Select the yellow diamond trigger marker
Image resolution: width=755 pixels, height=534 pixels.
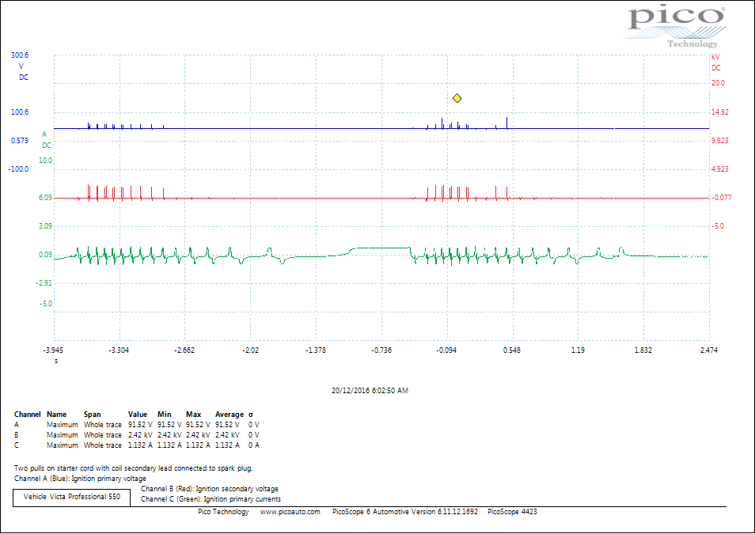[457, 98]
